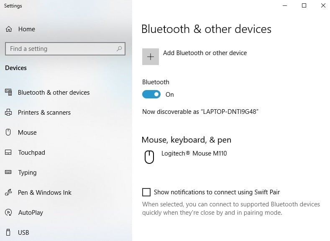Click the Mouse icon in sidebar

point(8,133)
